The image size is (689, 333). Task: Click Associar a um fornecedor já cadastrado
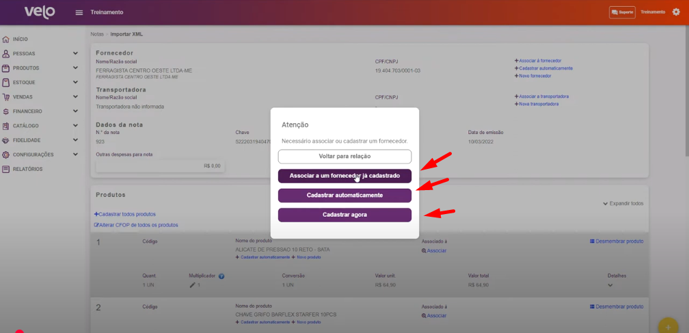tap(344, 176)
